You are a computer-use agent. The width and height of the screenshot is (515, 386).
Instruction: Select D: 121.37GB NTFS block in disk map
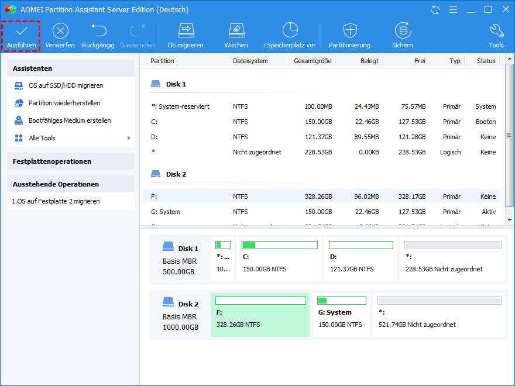tap(360, 259)
